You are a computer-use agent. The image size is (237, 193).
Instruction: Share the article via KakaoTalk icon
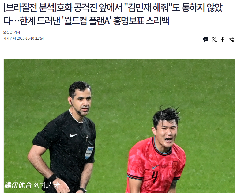pos(206,39)
